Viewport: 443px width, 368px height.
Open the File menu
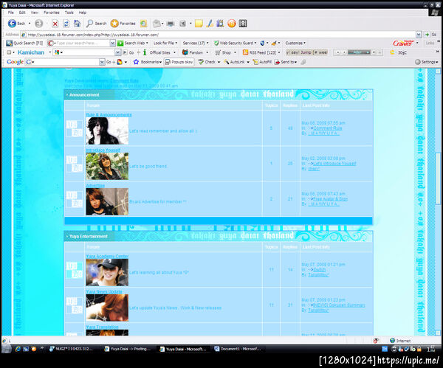tap(11, 13)
